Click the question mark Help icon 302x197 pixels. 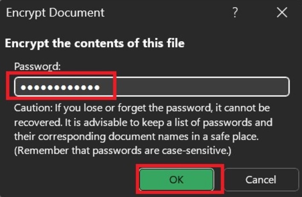[235, 12]
